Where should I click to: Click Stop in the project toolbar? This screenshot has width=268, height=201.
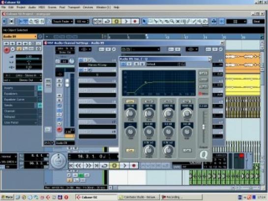pos(116,21)
